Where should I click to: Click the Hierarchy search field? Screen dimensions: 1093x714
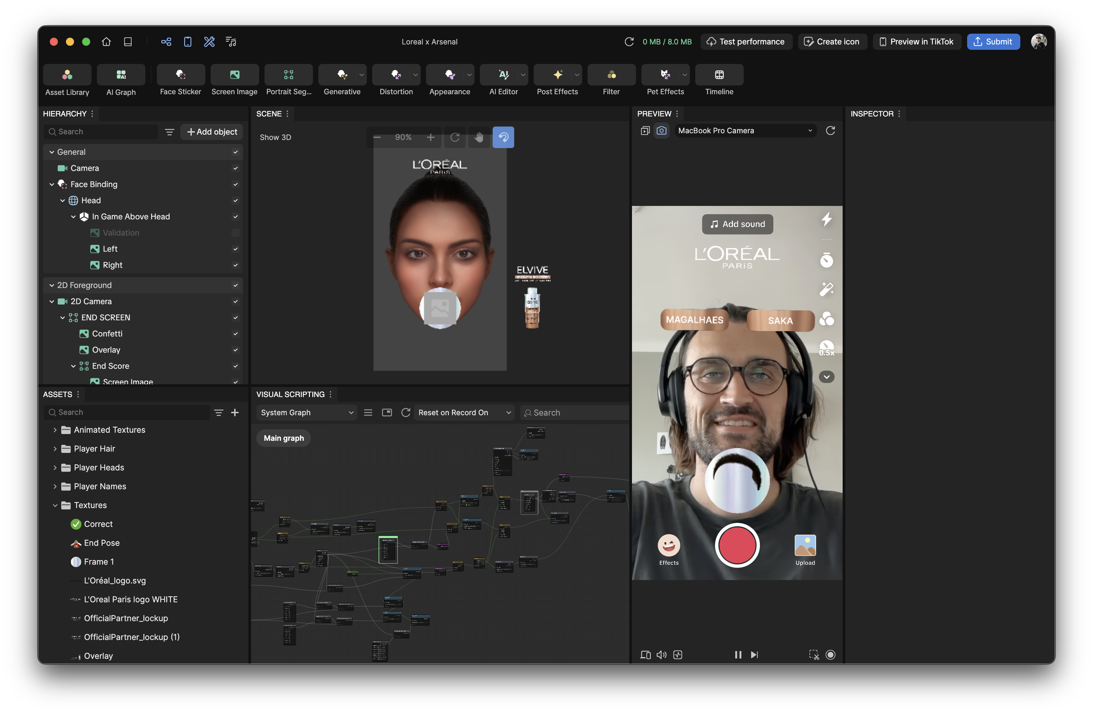click(x=101, y=132)
